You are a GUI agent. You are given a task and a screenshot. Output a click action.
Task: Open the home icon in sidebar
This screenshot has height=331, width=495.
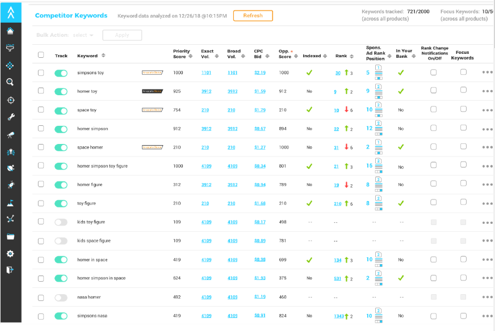click(10, 31)
